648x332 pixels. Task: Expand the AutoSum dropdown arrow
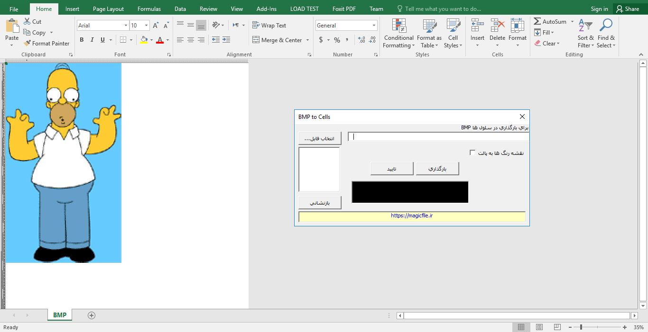click(x=572, y=22)
